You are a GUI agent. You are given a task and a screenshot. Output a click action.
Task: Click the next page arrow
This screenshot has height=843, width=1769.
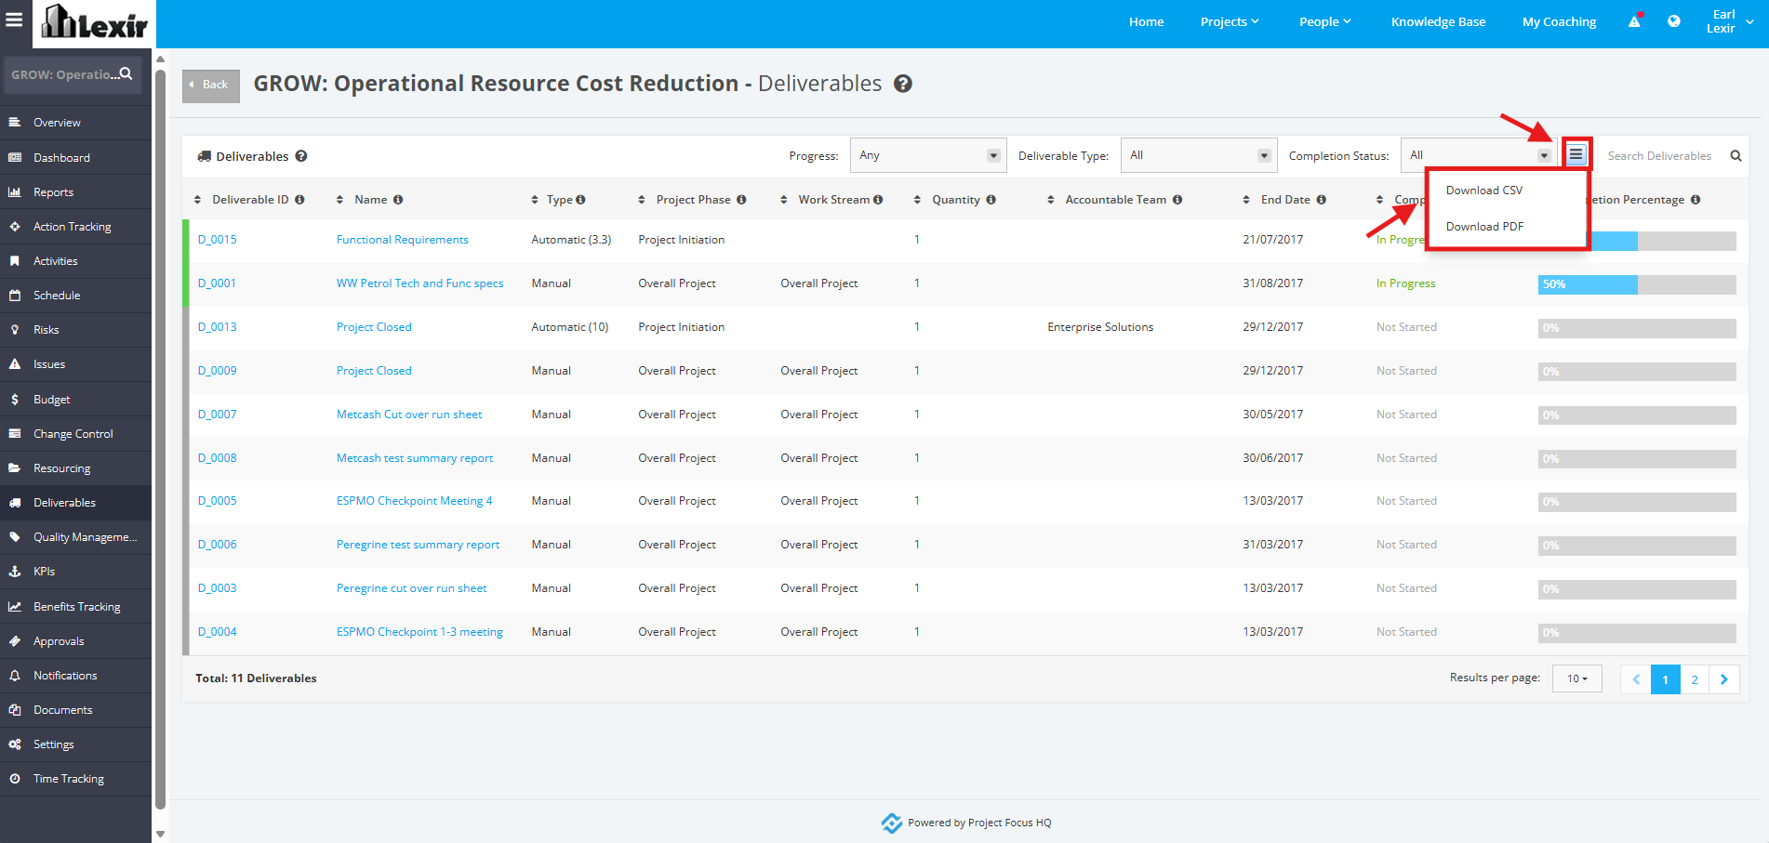tap(1723, 679)
